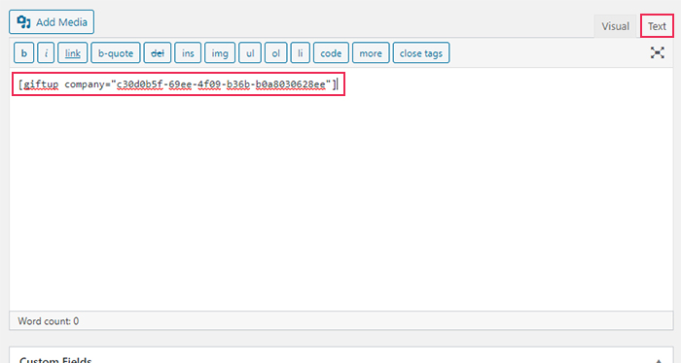
Task: Insert italic tag with i button
Action: pyautogui.click(x=46, y=52)
